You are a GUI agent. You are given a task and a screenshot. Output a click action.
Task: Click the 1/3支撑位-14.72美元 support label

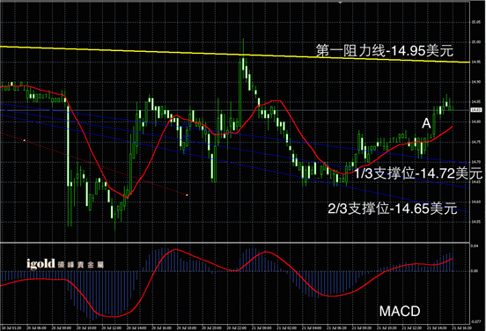click(x=418, y=173)
